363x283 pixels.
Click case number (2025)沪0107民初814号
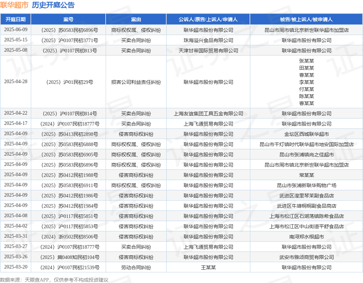(70, 114)
